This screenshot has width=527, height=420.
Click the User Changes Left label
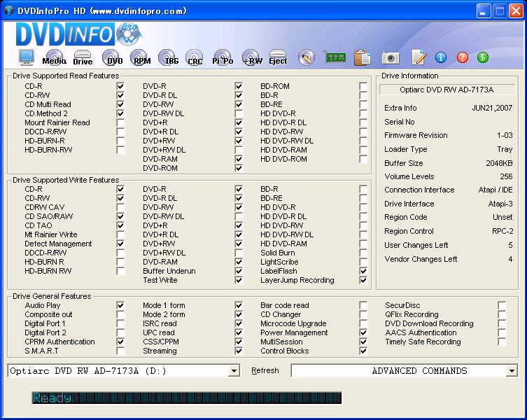pos(416,245)
